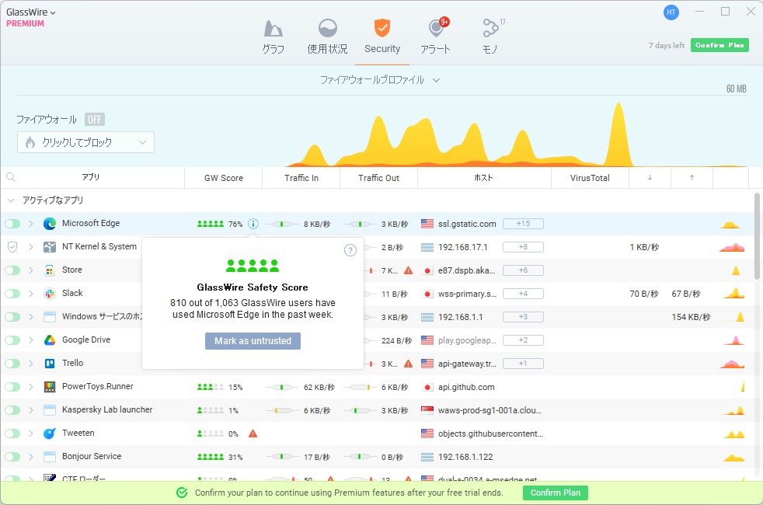Click the info icon beside Microsoft Edge's GW Score
The height and width of the screenshot is (505, 763).
(253, 223)
